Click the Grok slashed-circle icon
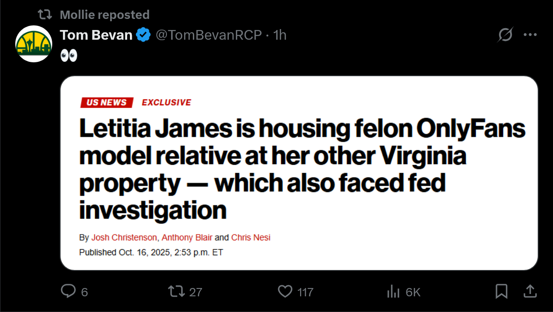553x312 pixels. tap(505, 35)
